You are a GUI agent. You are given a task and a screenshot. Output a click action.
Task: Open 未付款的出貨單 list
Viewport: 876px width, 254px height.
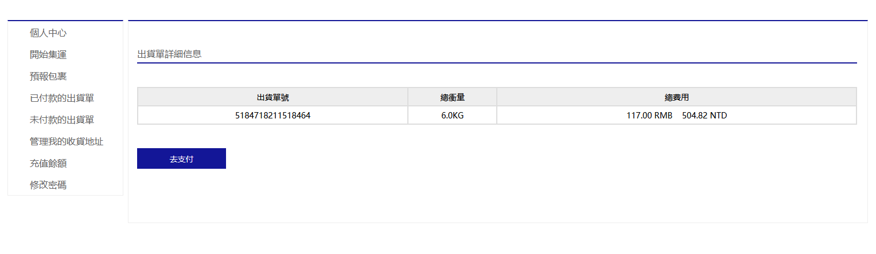coord(62,120)
